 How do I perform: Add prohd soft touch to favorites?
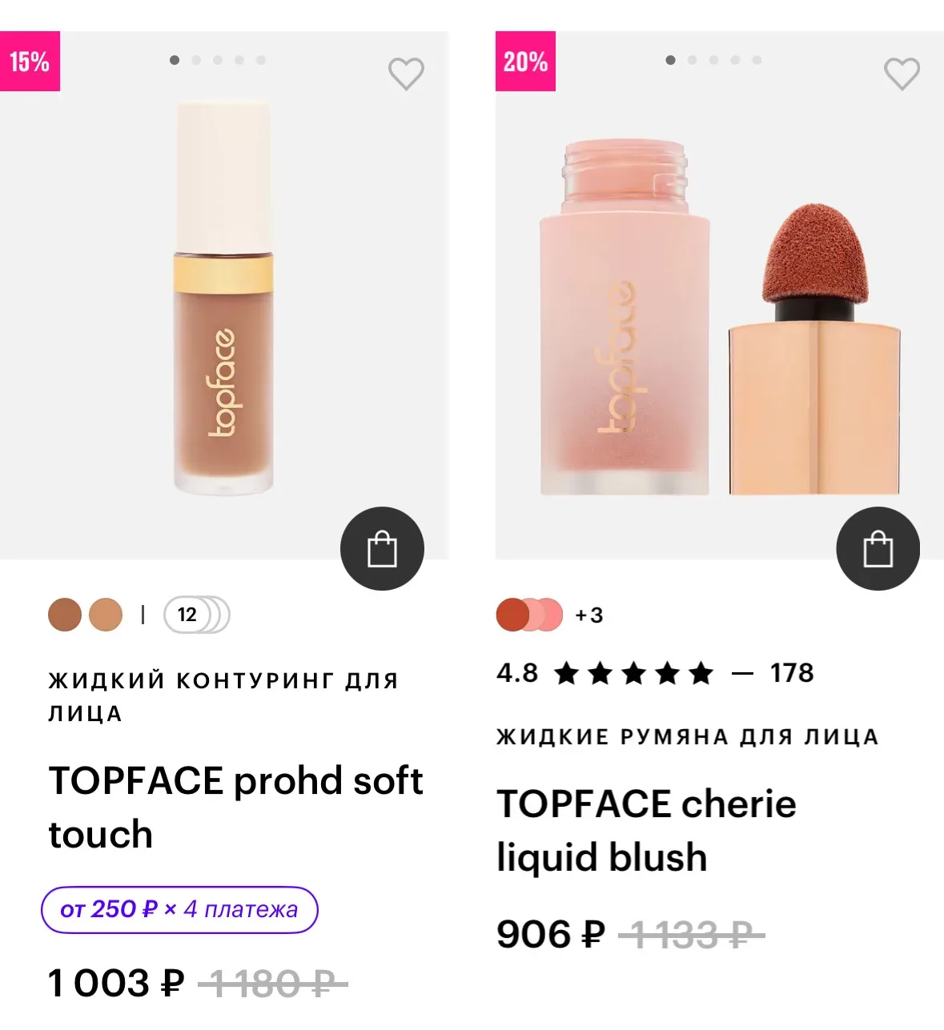pos(406,74)
